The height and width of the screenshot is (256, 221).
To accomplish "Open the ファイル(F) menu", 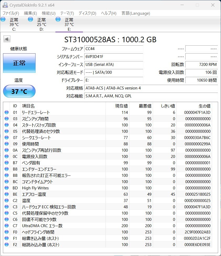I will coord(11,13).
